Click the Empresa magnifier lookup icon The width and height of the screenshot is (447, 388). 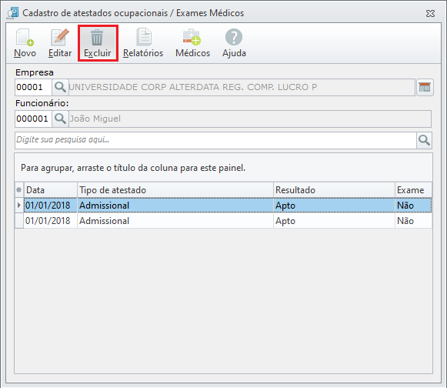[x=60, y=87]
